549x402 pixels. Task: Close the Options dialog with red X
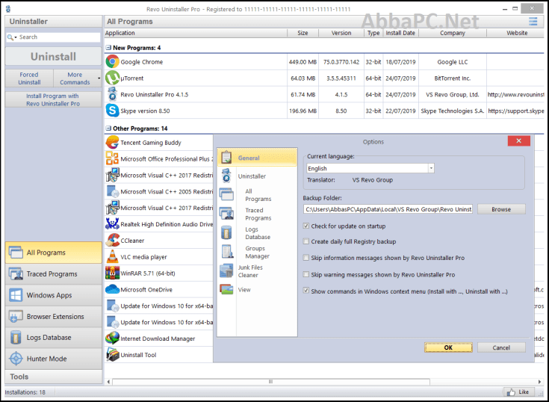pos(518,140)
